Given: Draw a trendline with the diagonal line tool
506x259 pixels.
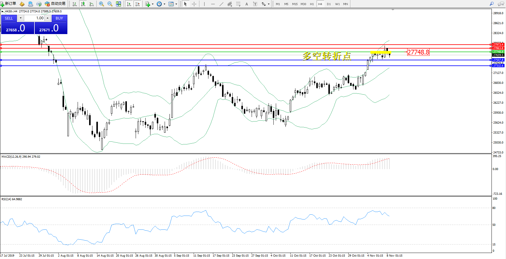Looking at the screenshot, I should (x=221, y=4).
